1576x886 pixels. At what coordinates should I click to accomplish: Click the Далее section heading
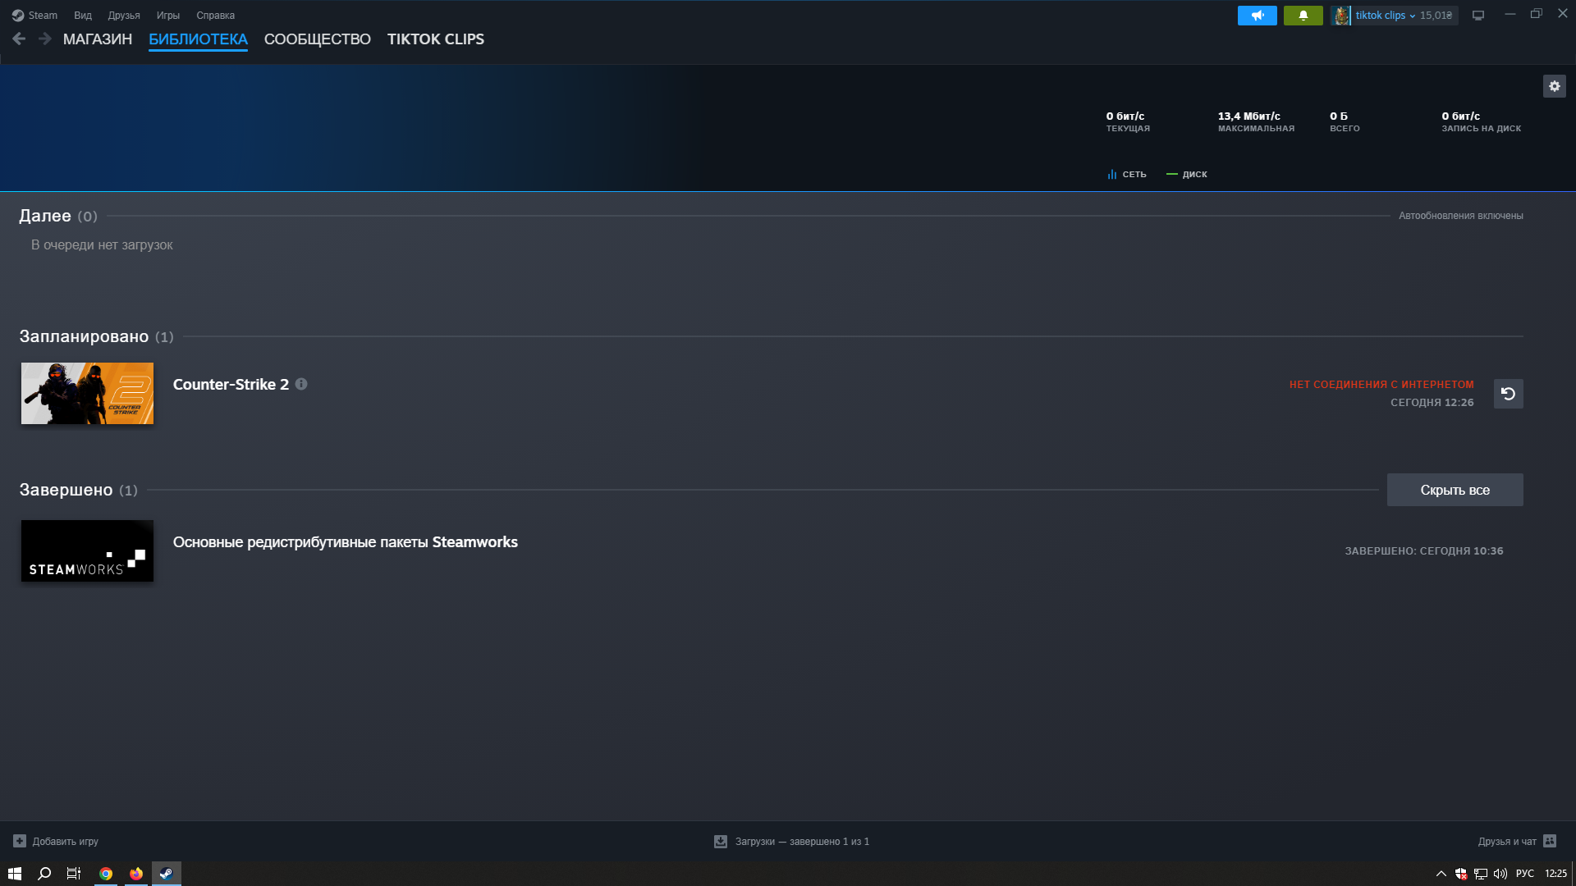(x=45, y=216)
